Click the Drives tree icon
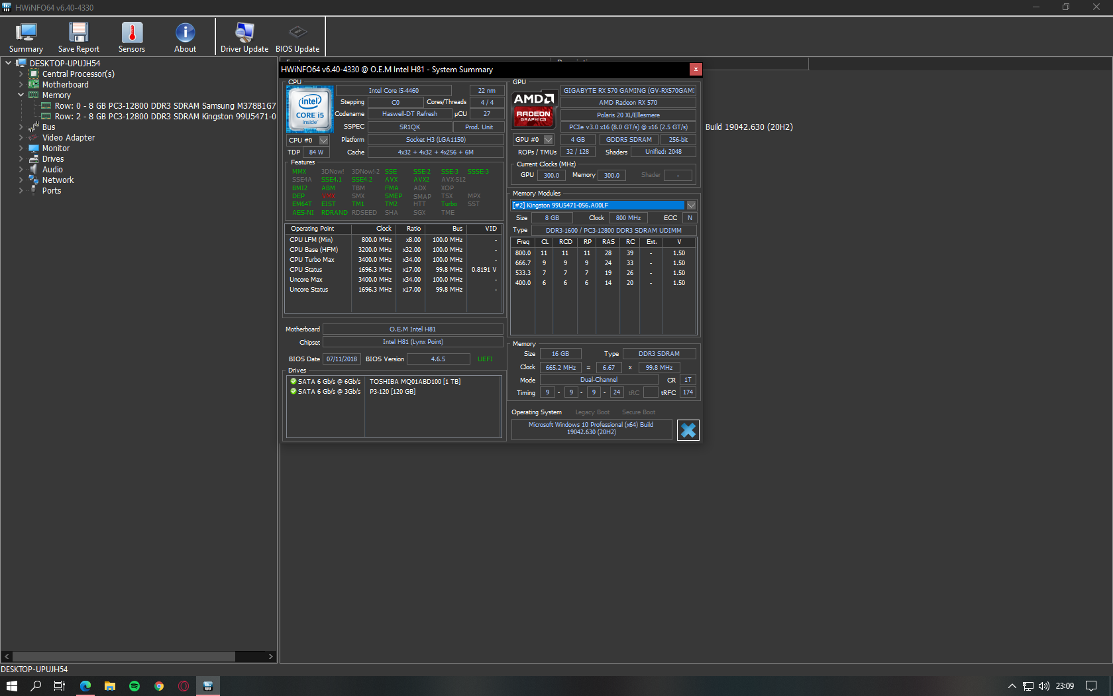1113x696 pixels. point(34,159)
